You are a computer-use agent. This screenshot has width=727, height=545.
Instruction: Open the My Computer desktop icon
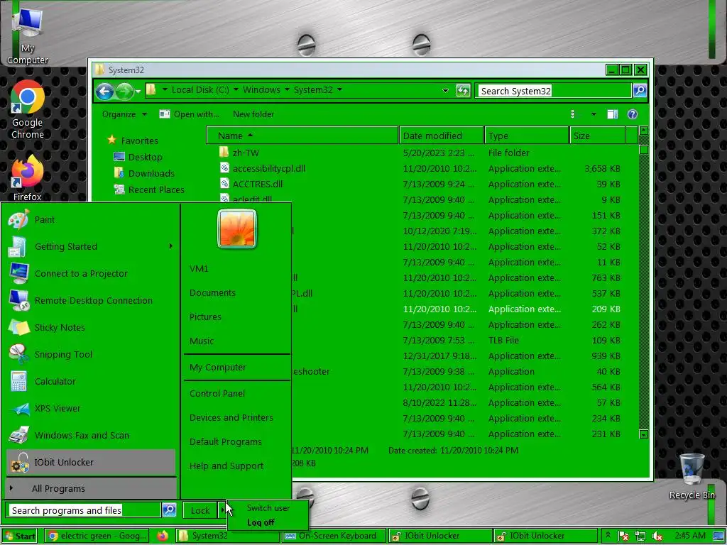click(28, 37)
